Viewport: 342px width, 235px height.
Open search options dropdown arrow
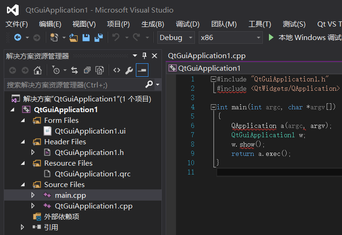coord(157,84)
